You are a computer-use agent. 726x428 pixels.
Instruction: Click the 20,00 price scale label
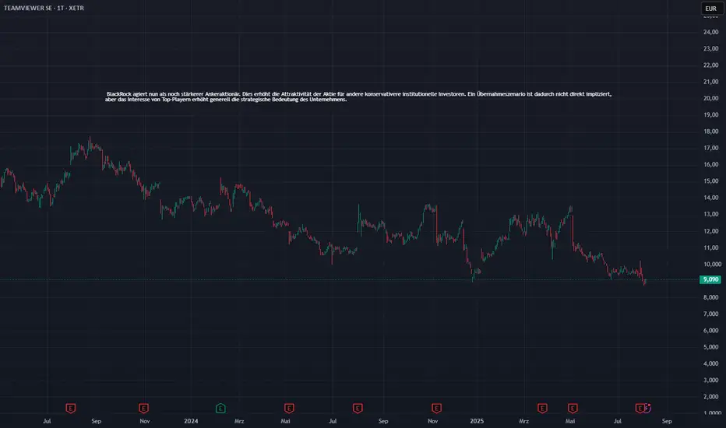point(710,98)
